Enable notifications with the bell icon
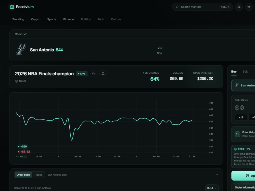Viewport: 255px width, 191px height. click(x=103, y=74)
